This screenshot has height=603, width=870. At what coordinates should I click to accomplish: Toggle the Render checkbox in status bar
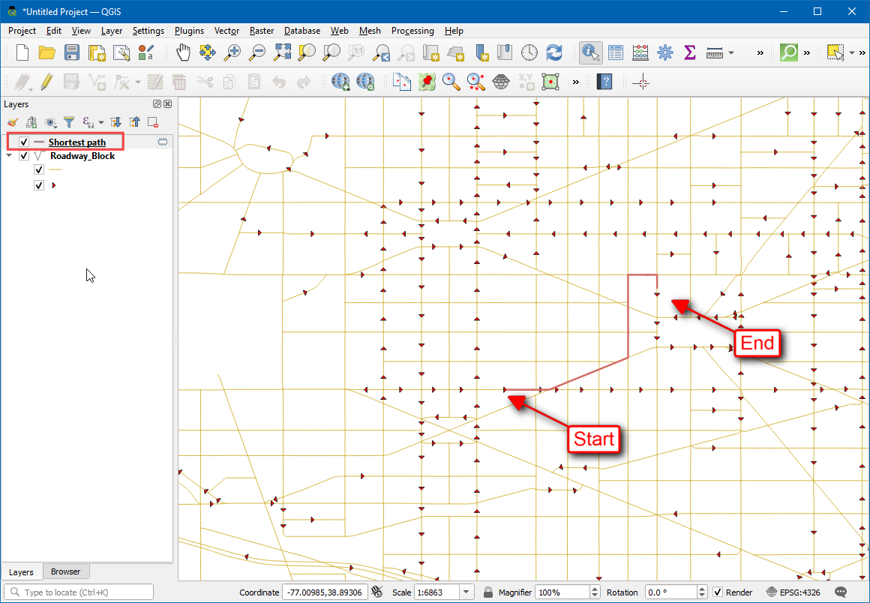pos(718,592)
